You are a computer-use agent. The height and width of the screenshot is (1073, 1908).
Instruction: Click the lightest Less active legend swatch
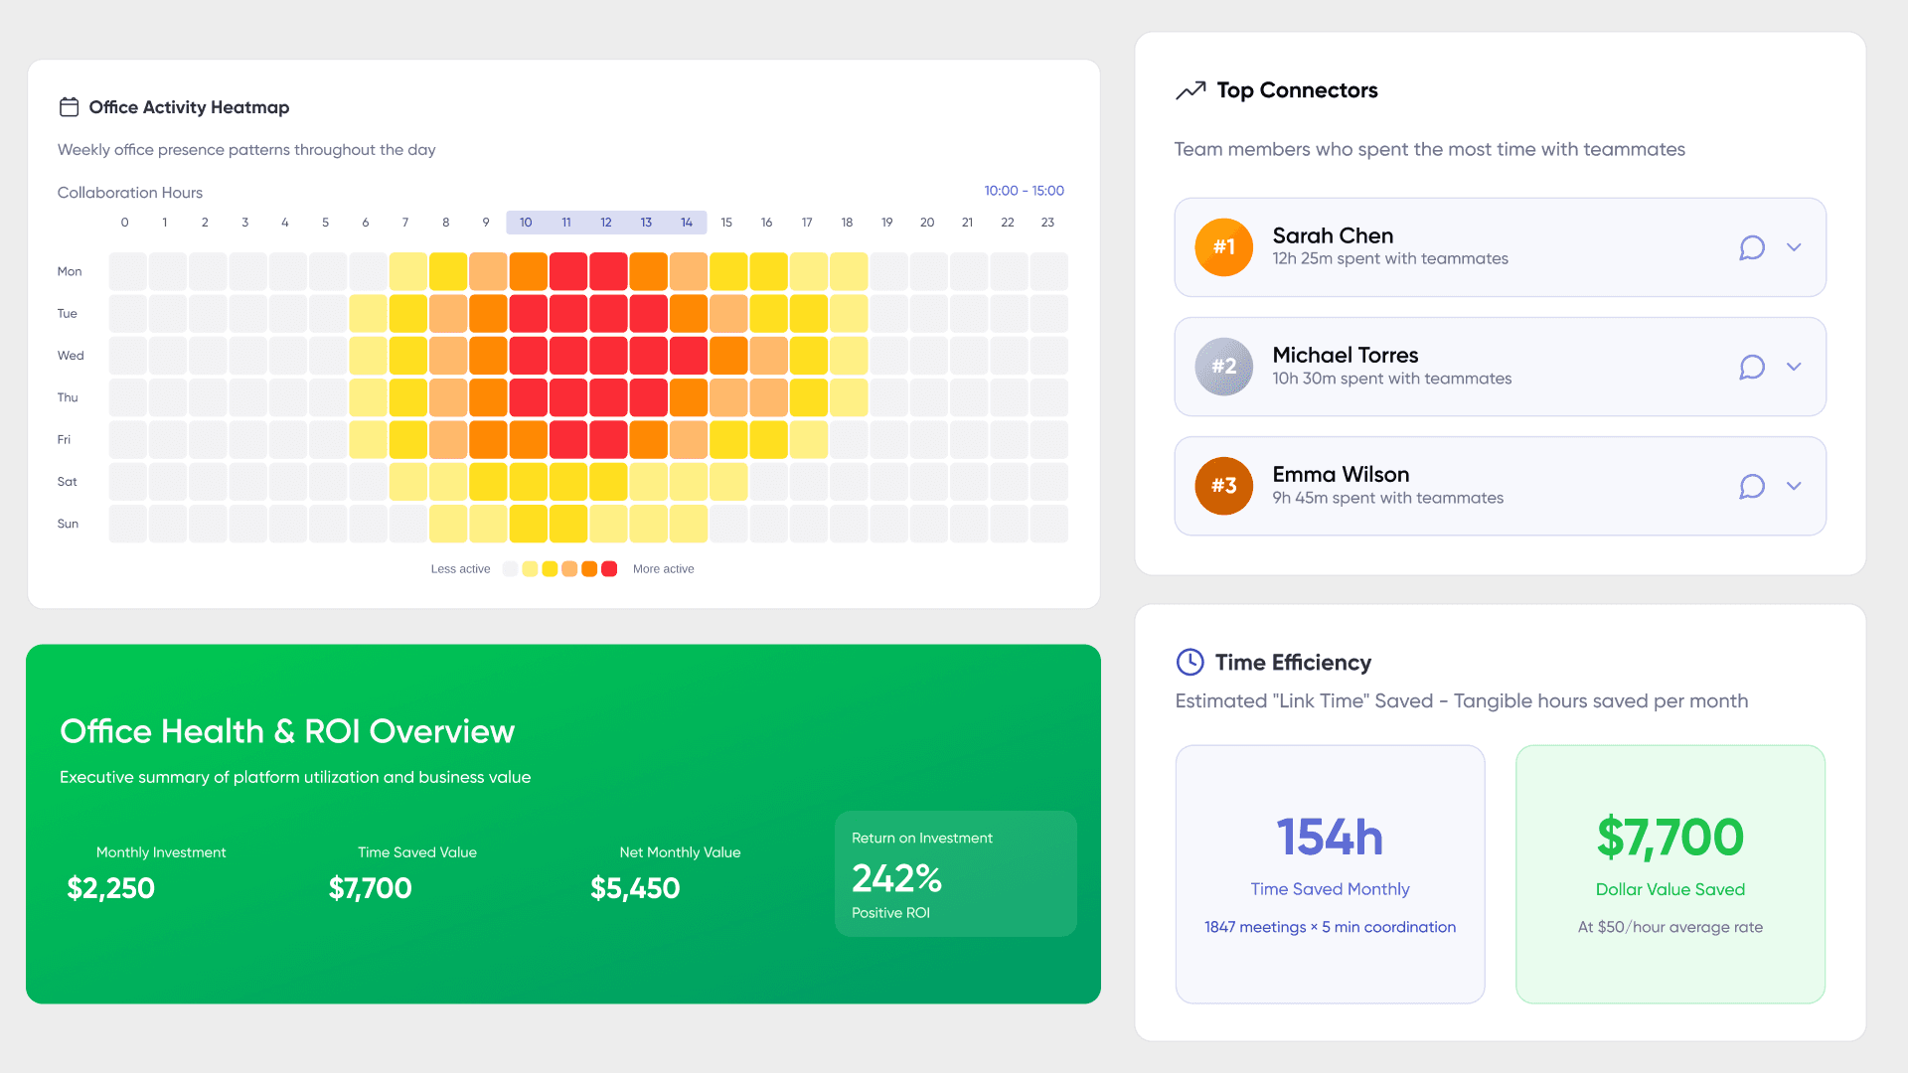tap(511, 569)
